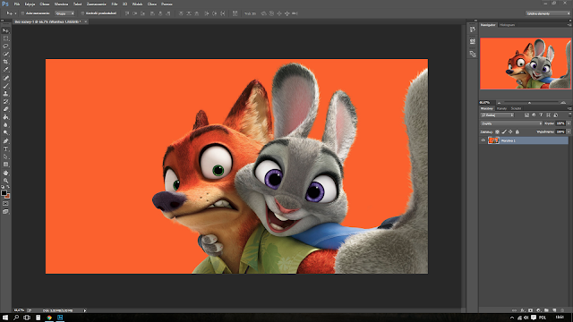Image resolution: width=573 pixels, height=322 pixels.
Task: Expand status bar info arrow
Action: click(x=85, y=310)
